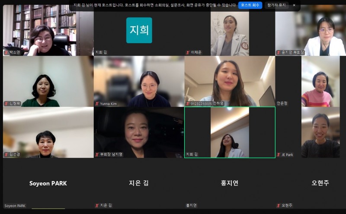Select the teal 지희 avatar tile
Screen dimensions: 346x214
coord(139,30)
